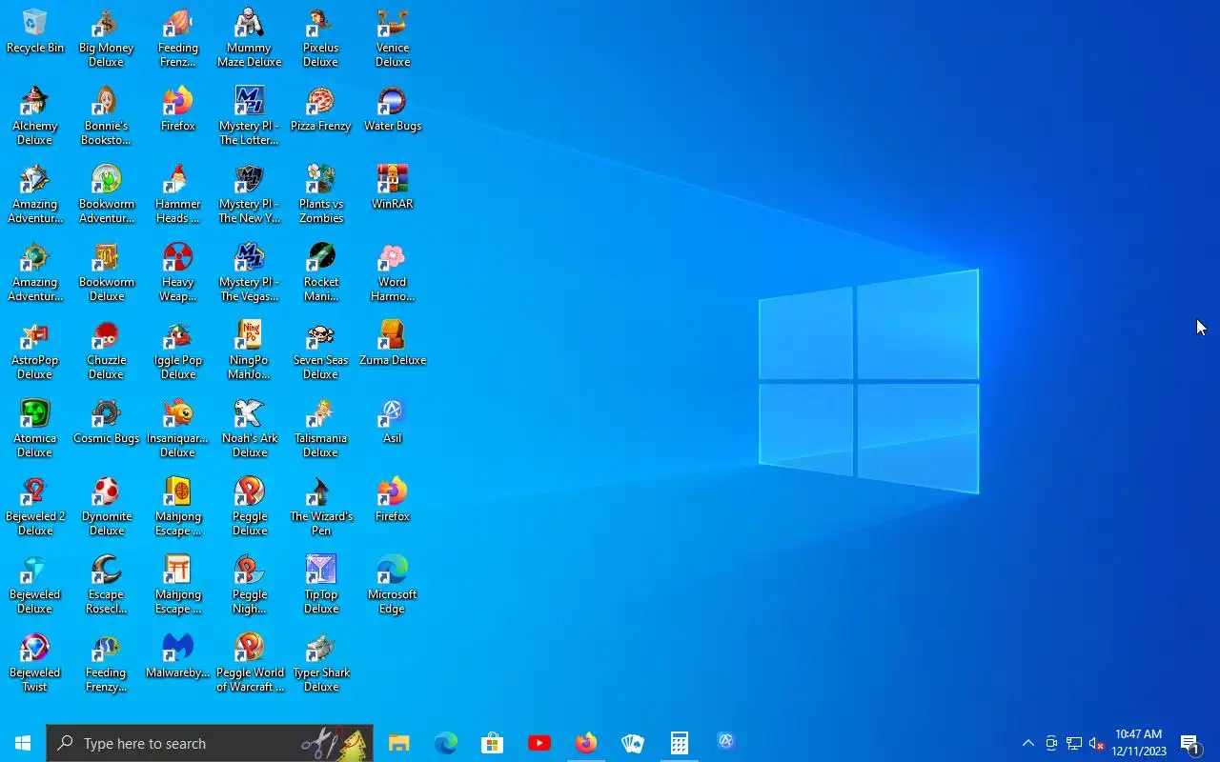The height and width of the screenshot is (762, 1220).
Task: Select Plants vs Zombies shortcut
Action: tap(321, 194)
